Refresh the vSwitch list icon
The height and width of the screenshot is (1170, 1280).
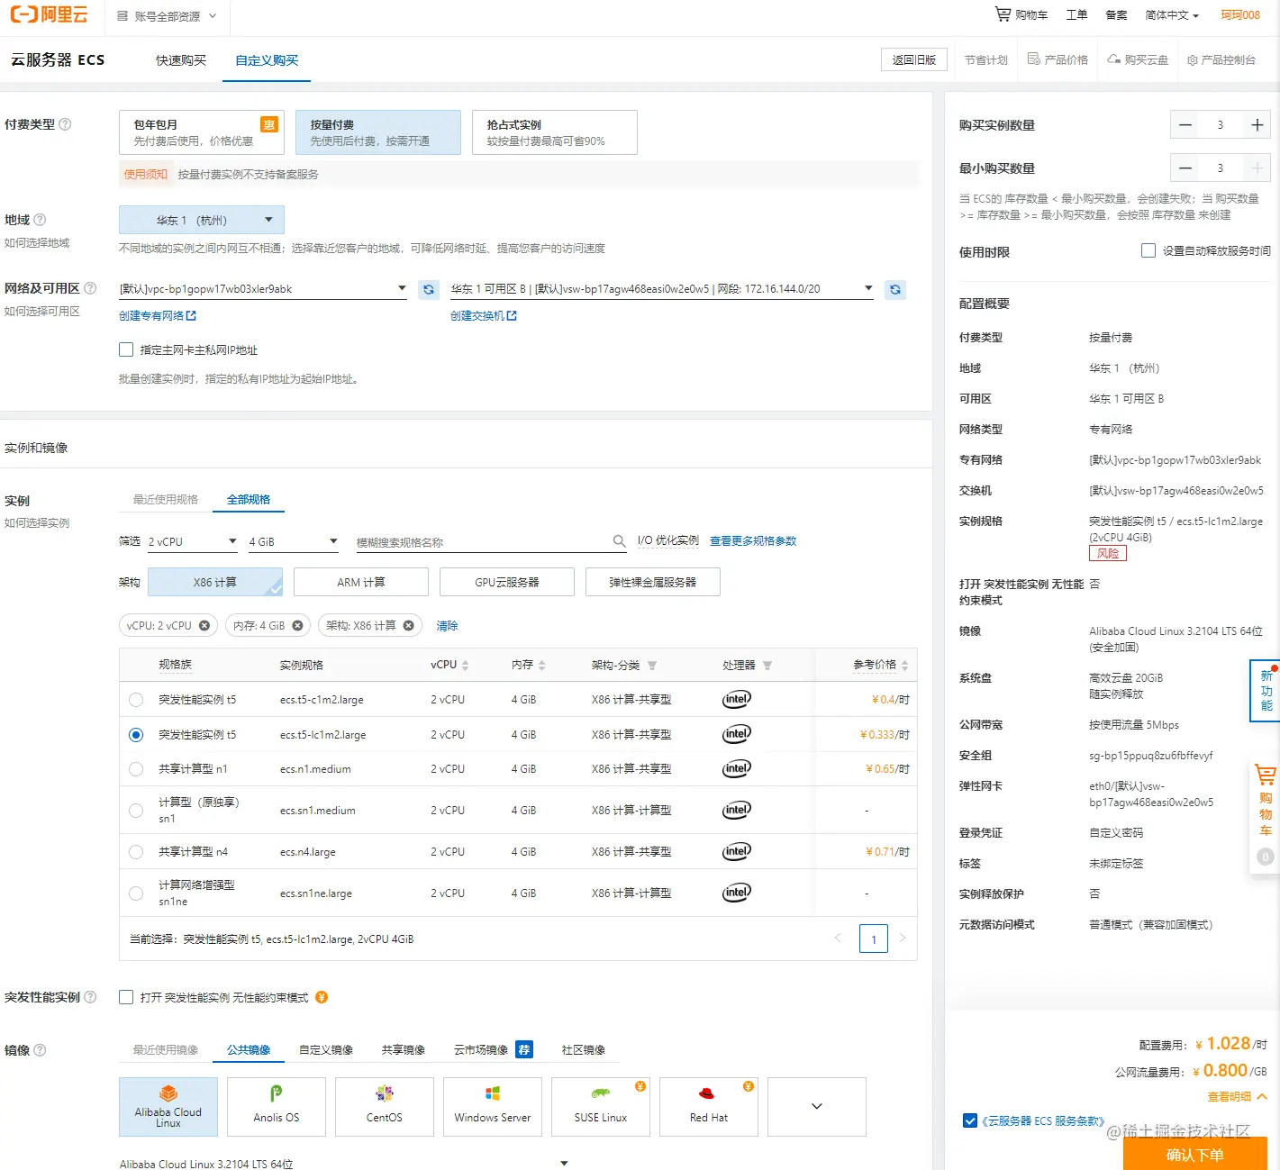point(894,289)
